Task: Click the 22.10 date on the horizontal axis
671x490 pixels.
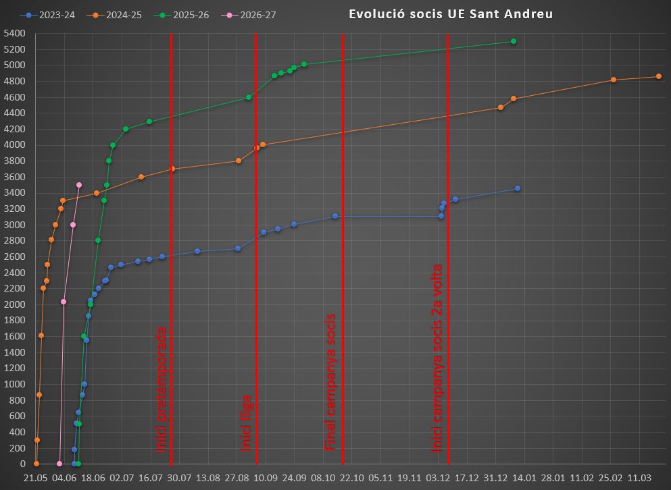Action: tap(352, 478)
